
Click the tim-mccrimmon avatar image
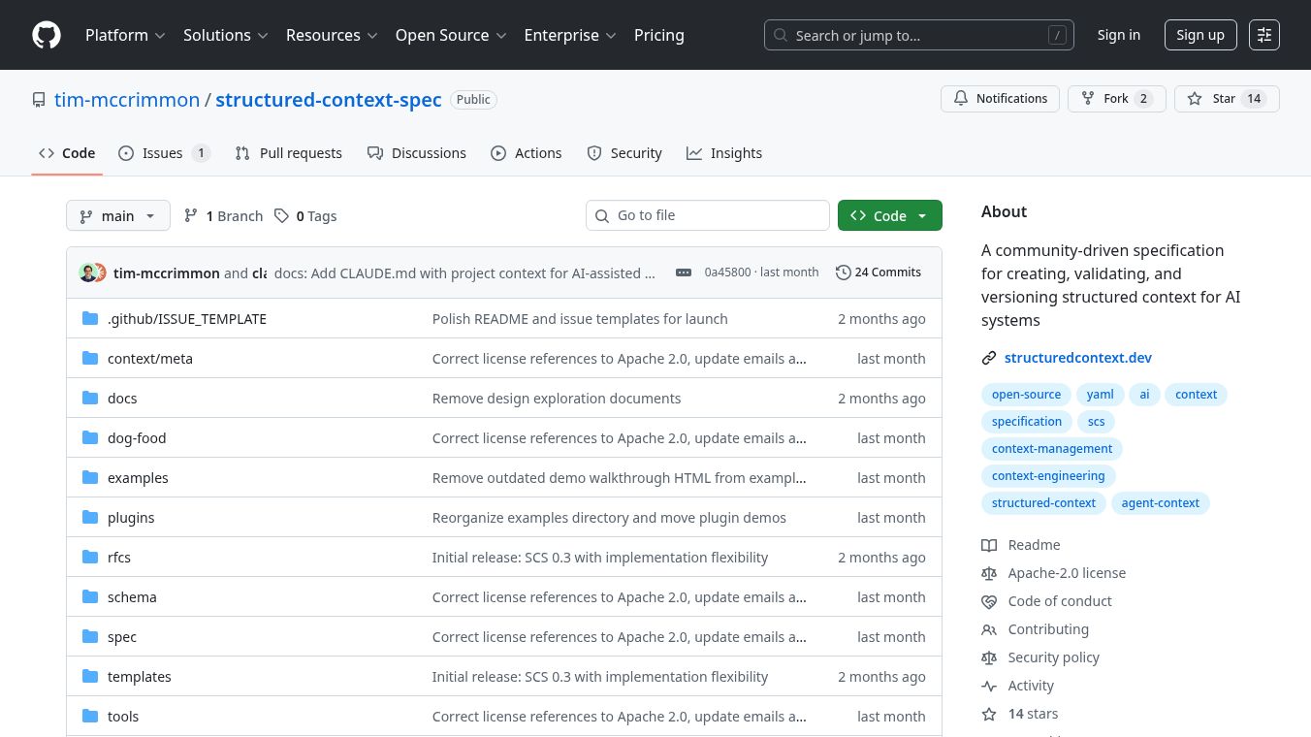coord(88,272)
